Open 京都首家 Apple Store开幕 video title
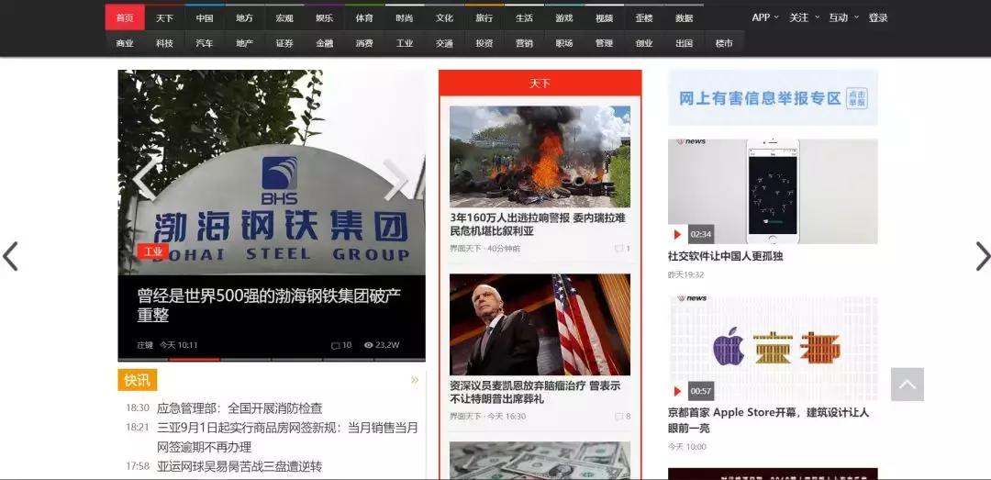This screenshot has width=991, height=480. point(769,420)
